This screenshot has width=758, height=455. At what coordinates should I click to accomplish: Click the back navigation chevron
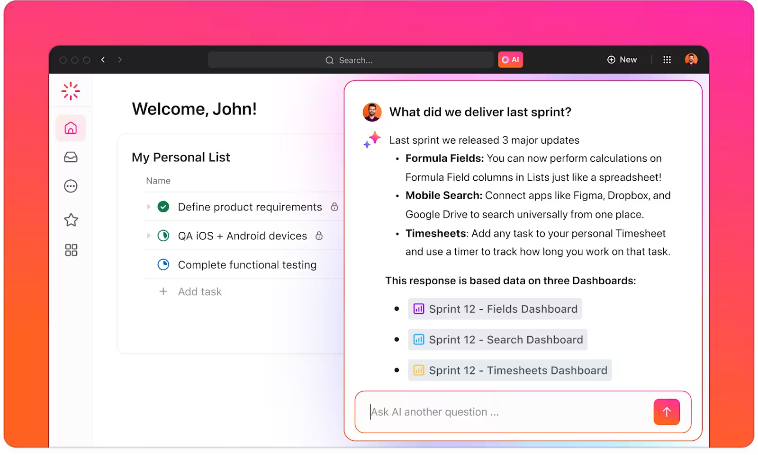pos(103,60)
